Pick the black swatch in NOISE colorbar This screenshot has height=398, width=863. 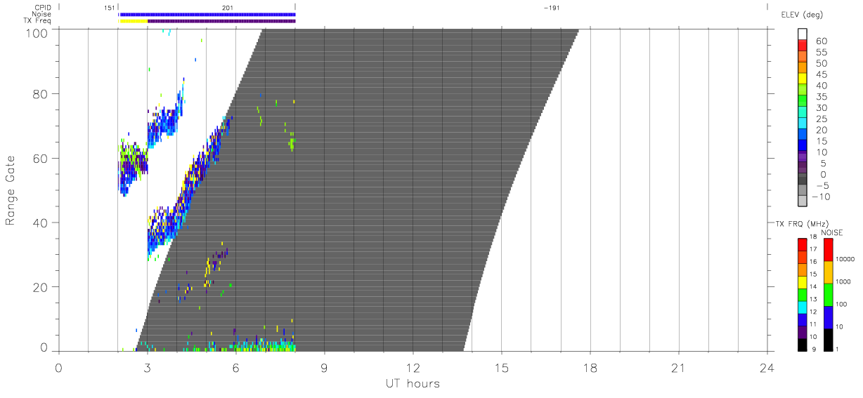coord(828,340)
